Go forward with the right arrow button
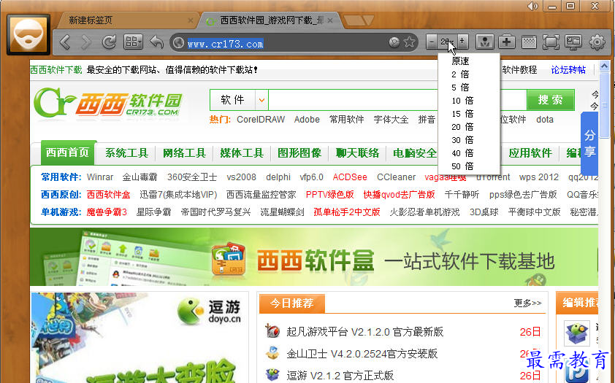The image size is (615, 383). tap(86, 42)
